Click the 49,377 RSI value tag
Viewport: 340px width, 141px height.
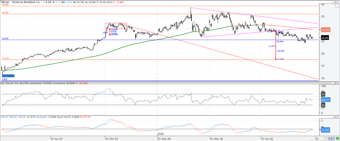coord(326,100)
